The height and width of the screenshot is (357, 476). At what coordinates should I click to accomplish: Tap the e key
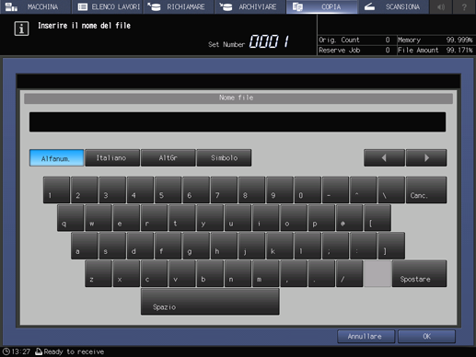pyautogui.click(x=126, y=218)
